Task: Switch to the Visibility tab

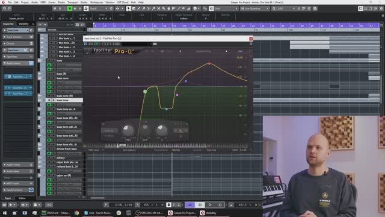Action: pyautogui.click(x=23, y=24)
